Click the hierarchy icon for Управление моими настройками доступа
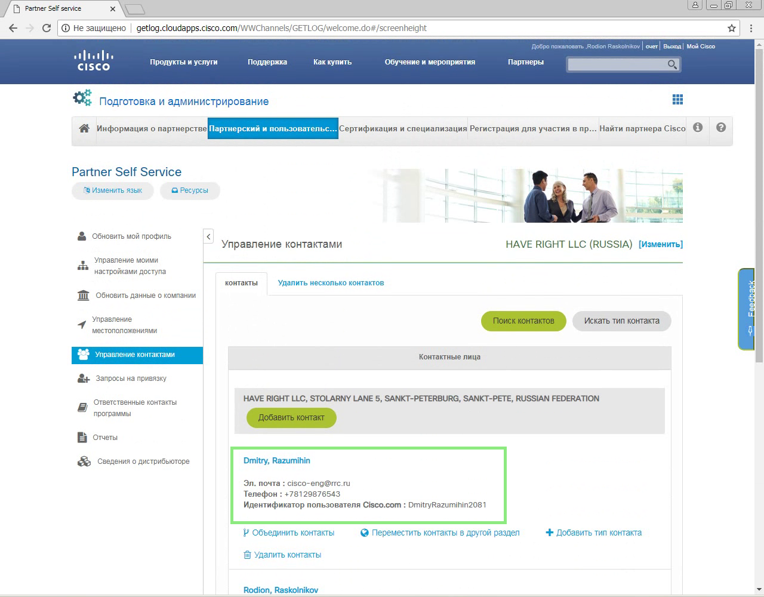The height and width of the screenshot is (597, 764). 83,266
